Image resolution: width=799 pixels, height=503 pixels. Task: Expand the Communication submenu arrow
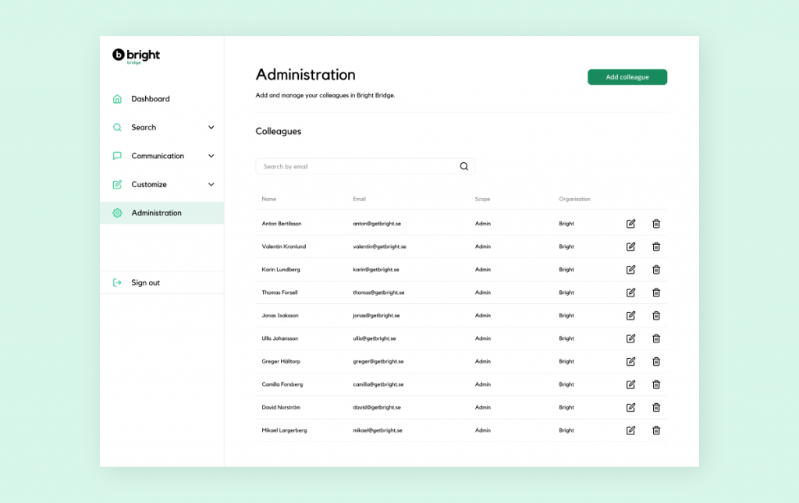211,156
